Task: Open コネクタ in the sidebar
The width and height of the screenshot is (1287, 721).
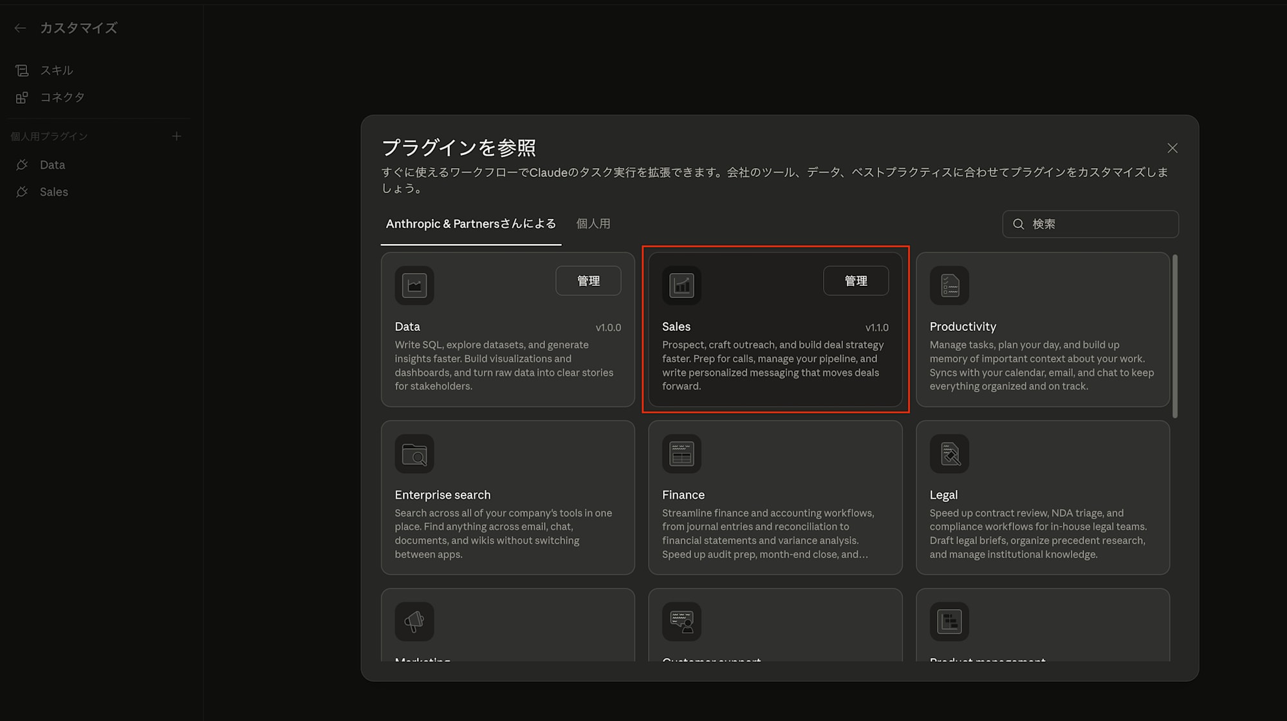Action: tap(62, 97)
